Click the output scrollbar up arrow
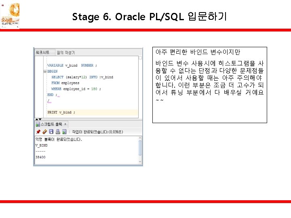291x218 pixels. coord(140,138)
